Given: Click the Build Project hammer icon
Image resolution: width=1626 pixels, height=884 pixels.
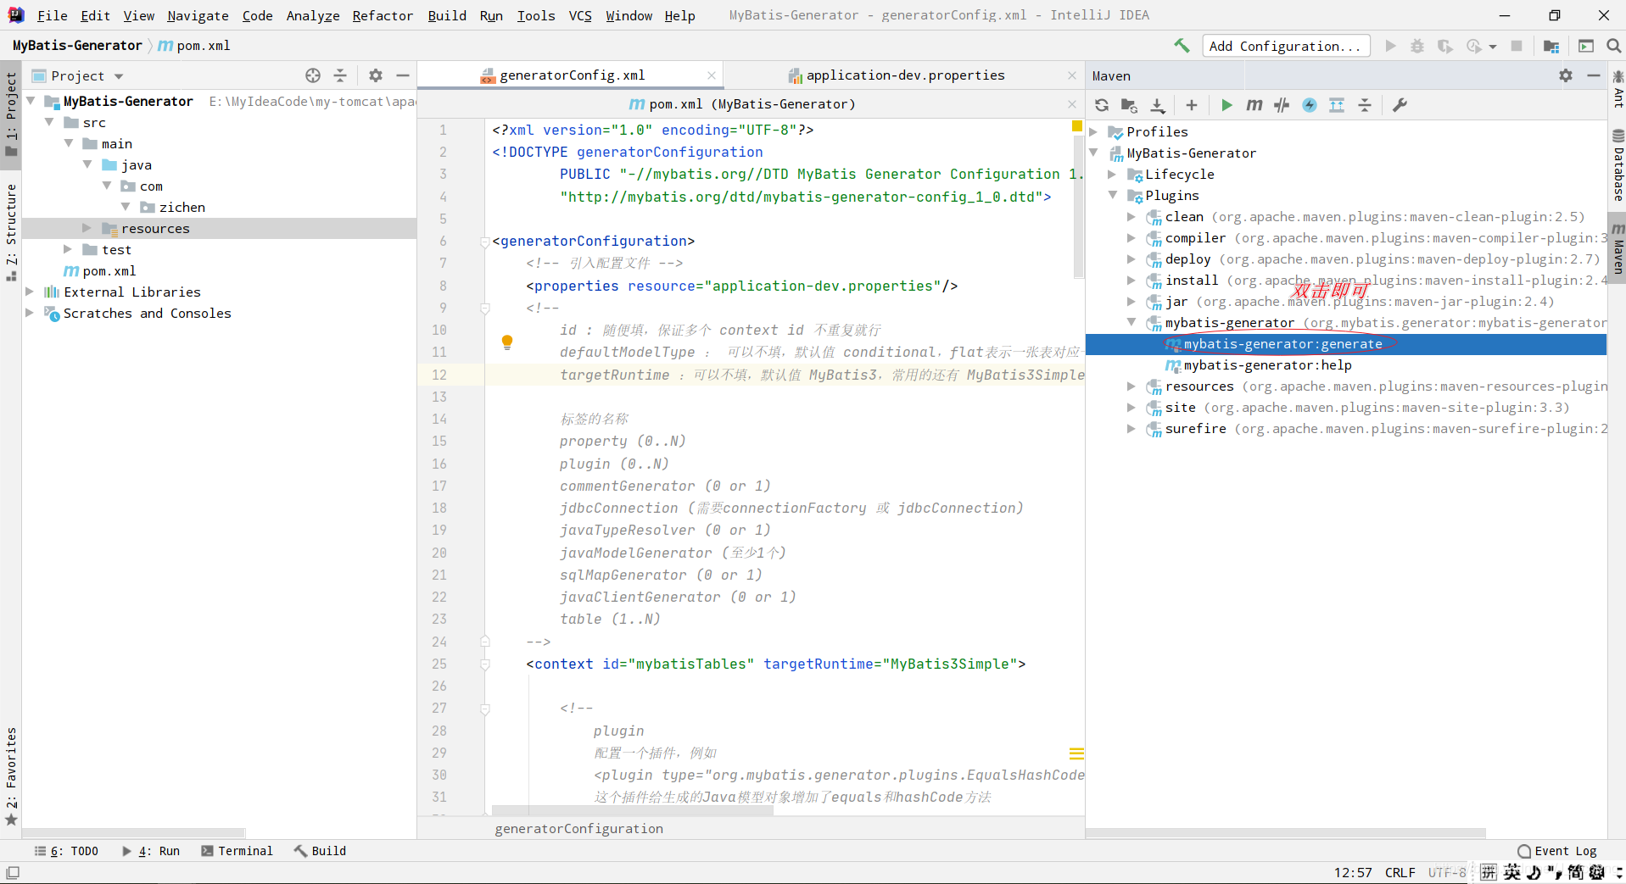Looking at the screenshot, I should (x=1182, y=46).
